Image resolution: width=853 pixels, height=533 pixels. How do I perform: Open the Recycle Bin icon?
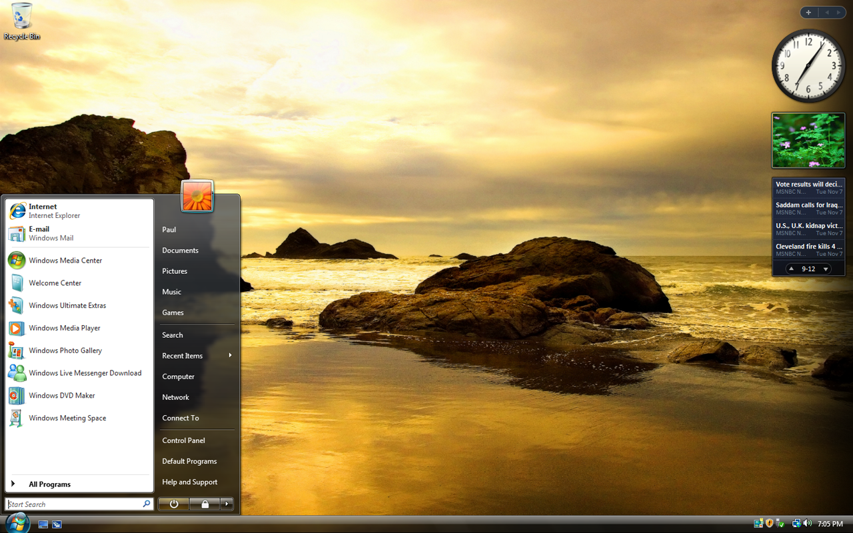pos(21,21)
